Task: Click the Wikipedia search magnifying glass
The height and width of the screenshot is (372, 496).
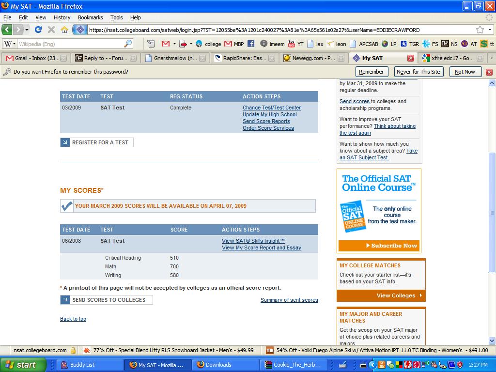Action: 127,43
